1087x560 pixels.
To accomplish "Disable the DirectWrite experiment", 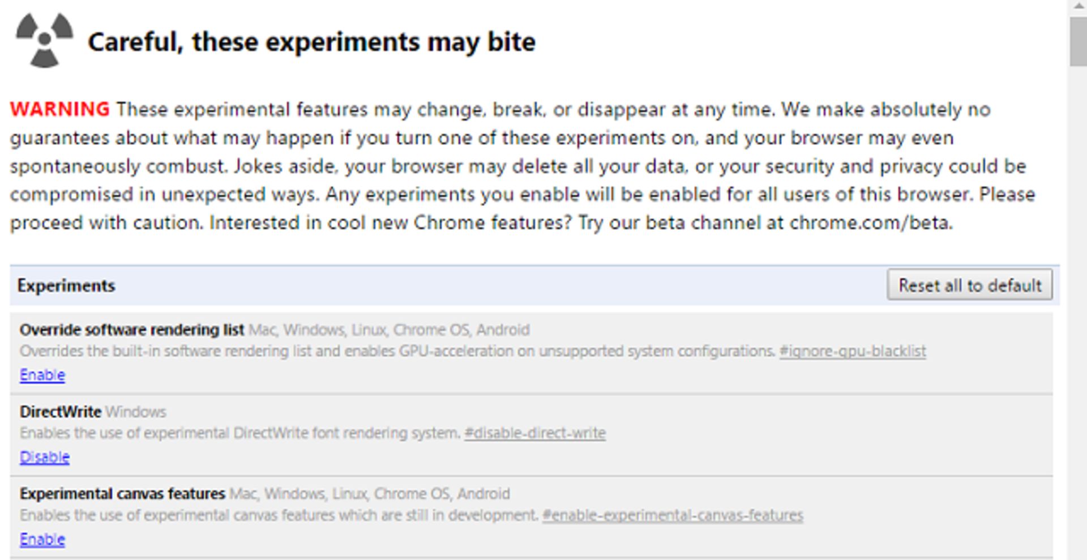I will [45, 457].
